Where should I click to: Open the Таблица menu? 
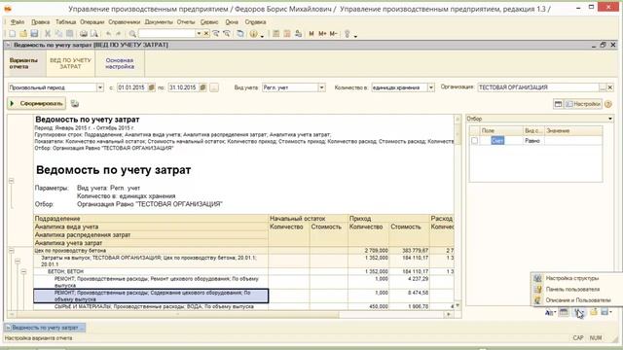(x=65, y=22)
